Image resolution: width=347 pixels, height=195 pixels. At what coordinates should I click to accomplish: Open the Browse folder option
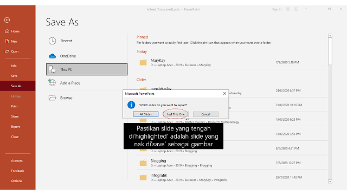[x=60, y=97]
